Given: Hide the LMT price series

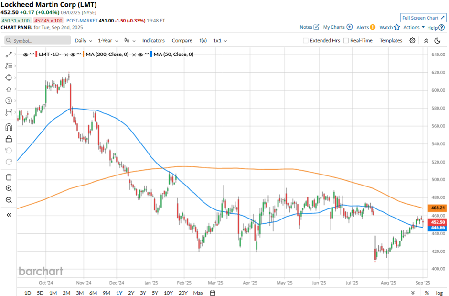Looking at the screenshot, I should coord(25,55).
